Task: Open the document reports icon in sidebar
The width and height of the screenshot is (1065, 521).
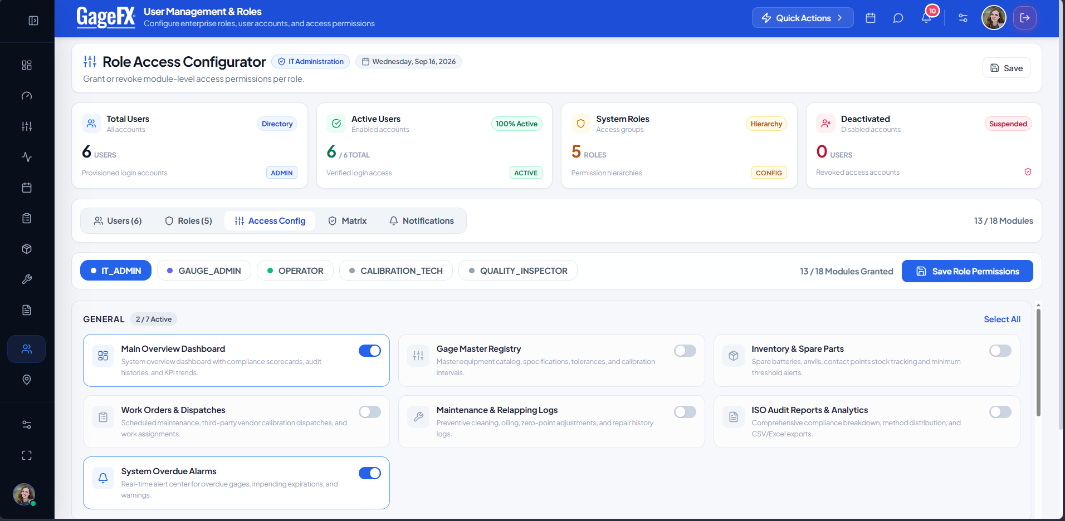Action: tap(27, 310)
